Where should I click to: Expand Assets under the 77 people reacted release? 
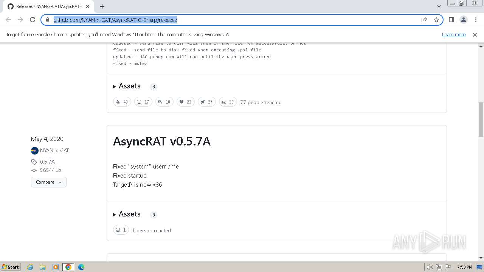[x=127, y=86]
